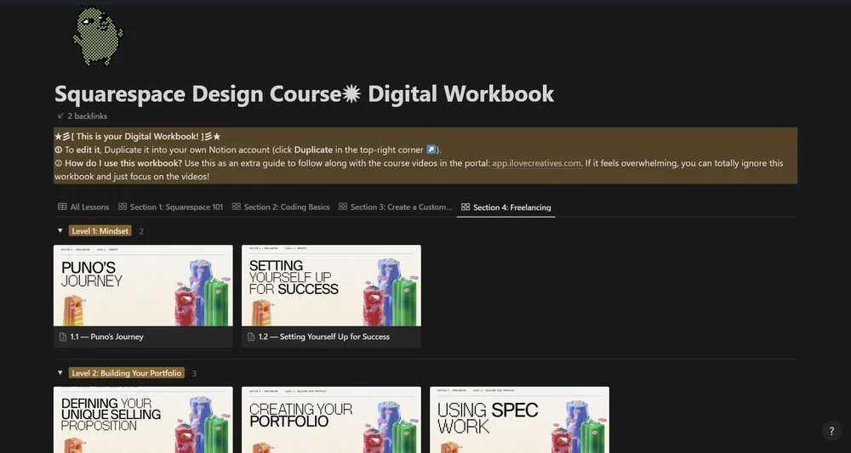Image resolution: width=851 pixels, height=453 pixels.
Task: Open the Setting Yourself Up for Success thumbnail
Action: pyautogui.click(x=331, y=286)
